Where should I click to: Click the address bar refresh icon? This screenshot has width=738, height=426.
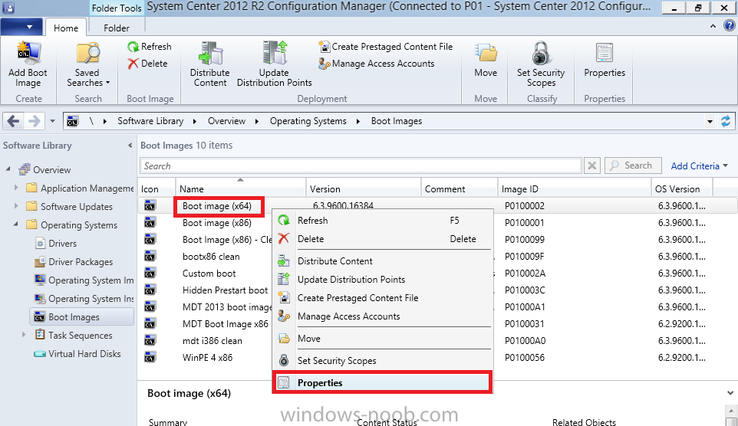pos(726,121)
